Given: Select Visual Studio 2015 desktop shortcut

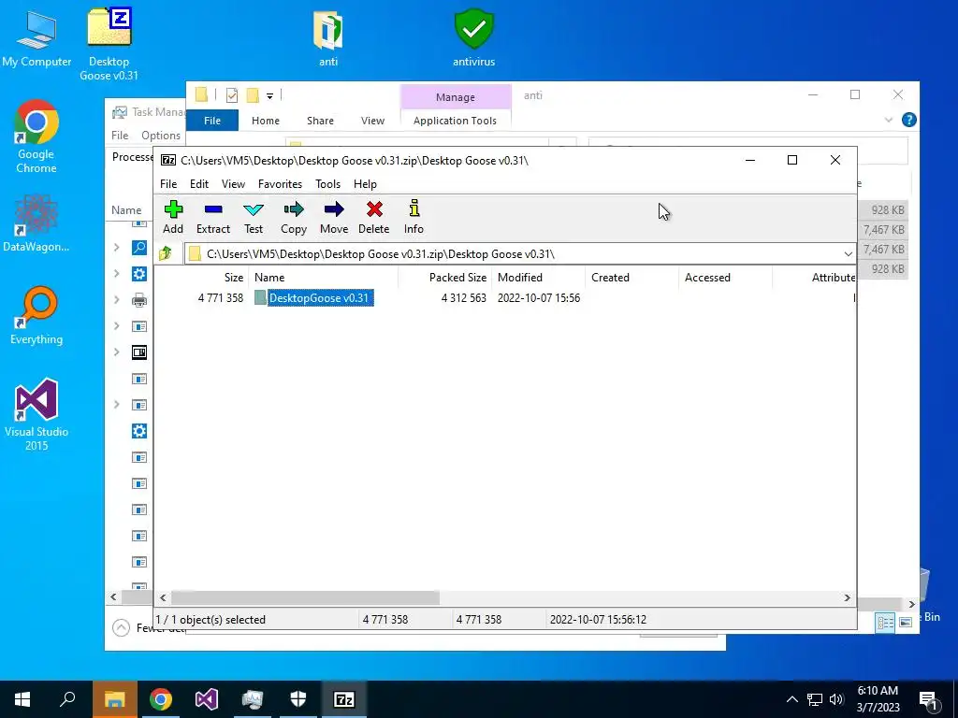Looking at the screenshot, I should click(x=36, y=415).
